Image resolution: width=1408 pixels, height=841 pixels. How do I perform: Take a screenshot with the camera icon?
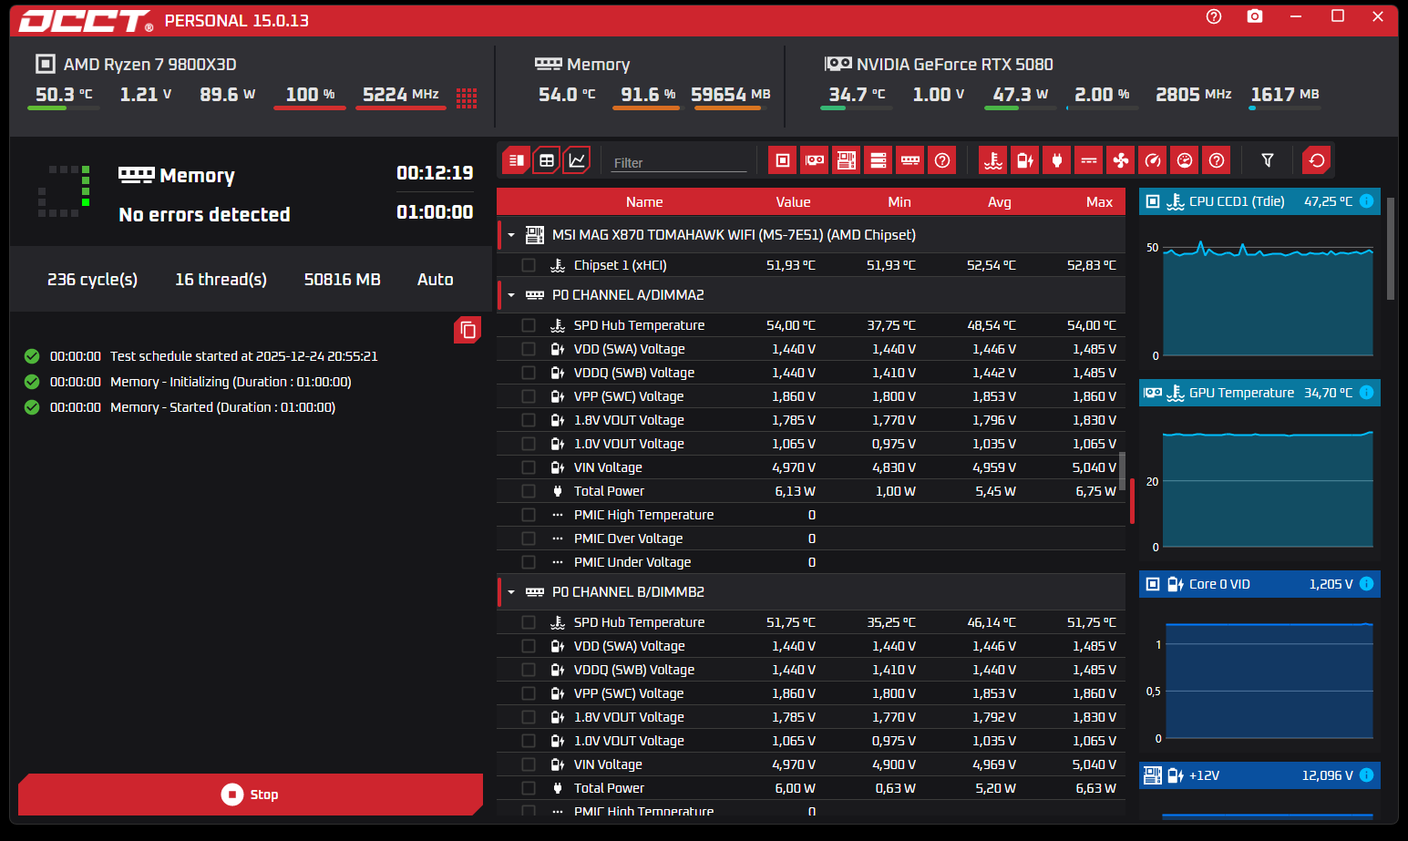click(x=1255, y=16)
